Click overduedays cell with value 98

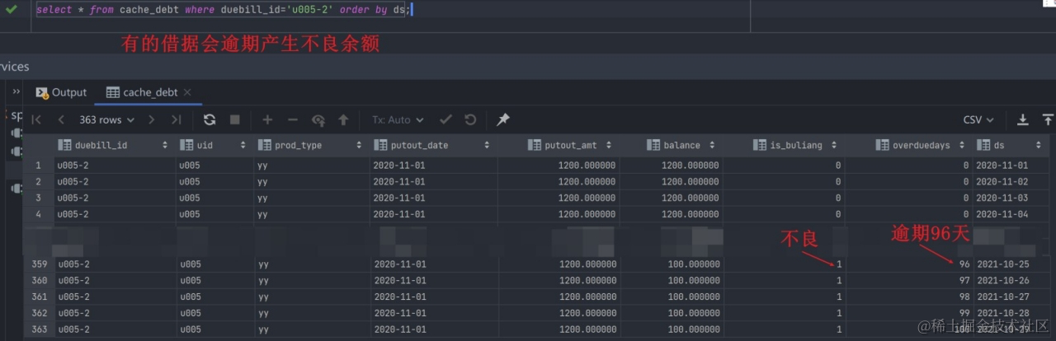(909, 297)
